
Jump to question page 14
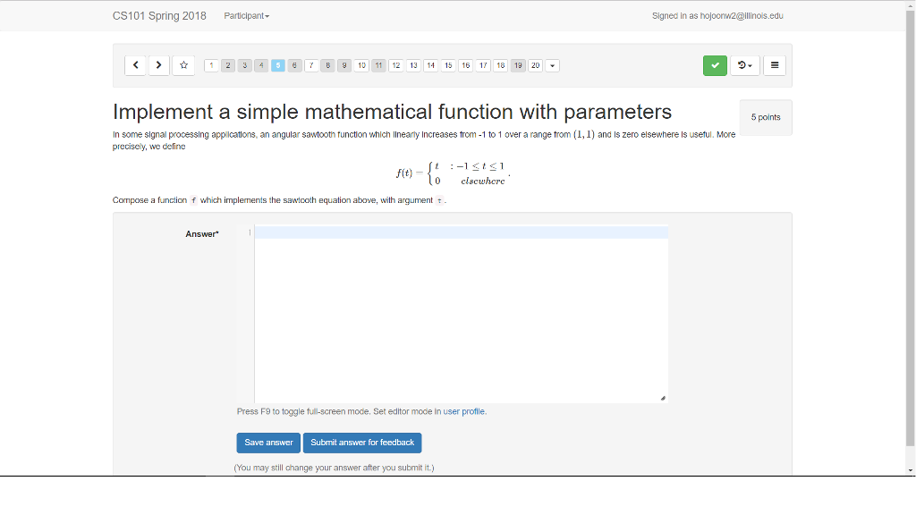coord(430,65)
